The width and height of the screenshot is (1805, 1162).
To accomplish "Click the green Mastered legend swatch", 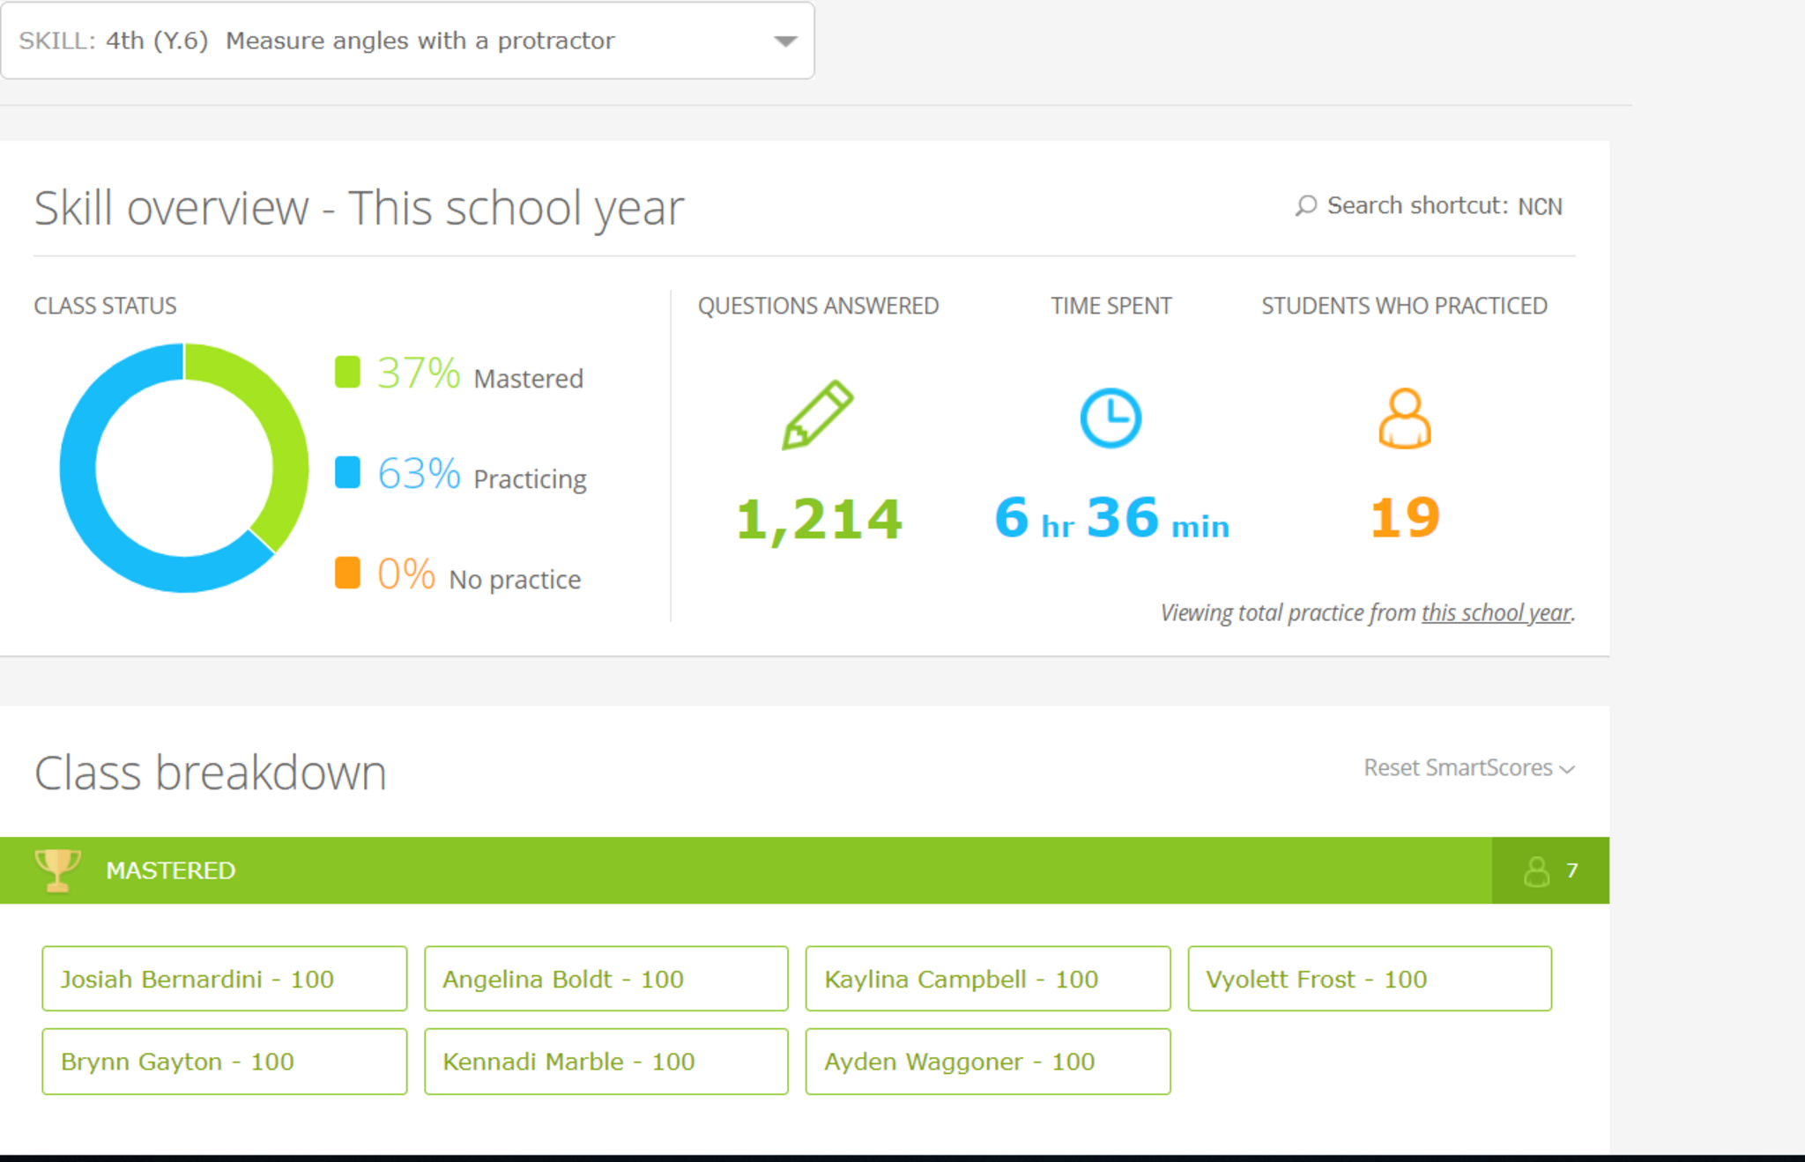I will (x=347, y=372).
